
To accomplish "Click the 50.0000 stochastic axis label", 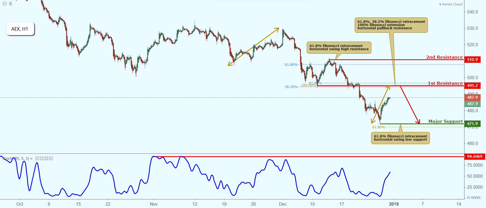I will click(x=475, y=176).
